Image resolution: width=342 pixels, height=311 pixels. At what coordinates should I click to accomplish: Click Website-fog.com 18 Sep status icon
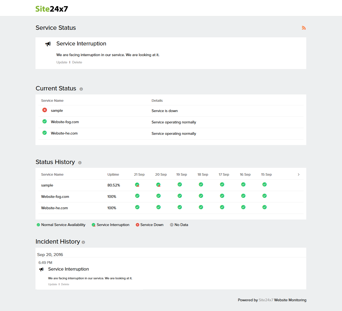tap(201, 196)
